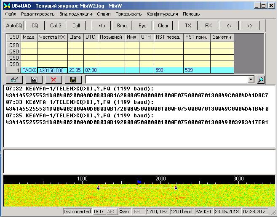Click the UTC cell 07:38
Screen dimensions: 278x217
pyautogui.click(x=91, y=70)
